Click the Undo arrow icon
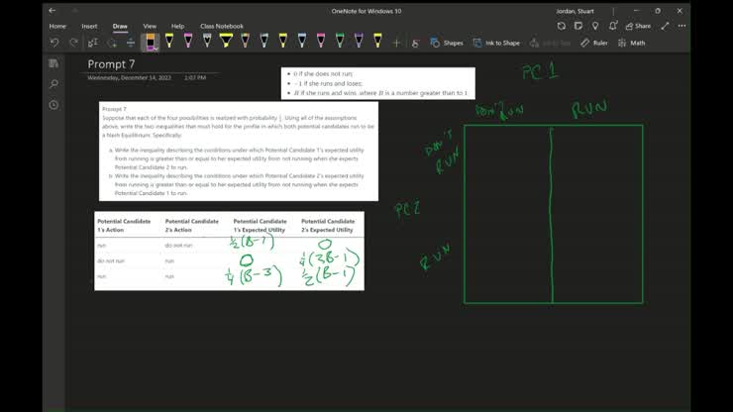 coord(54,43)
